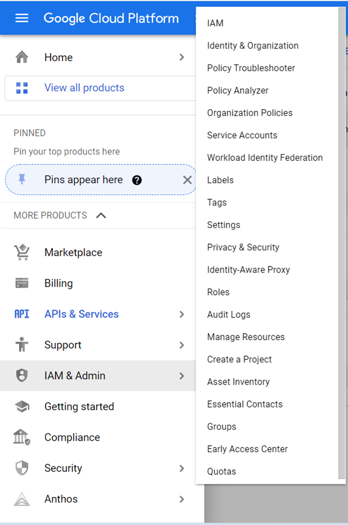Click the Home house icon
Screen dimensions: 348x525
pos(22,57)
